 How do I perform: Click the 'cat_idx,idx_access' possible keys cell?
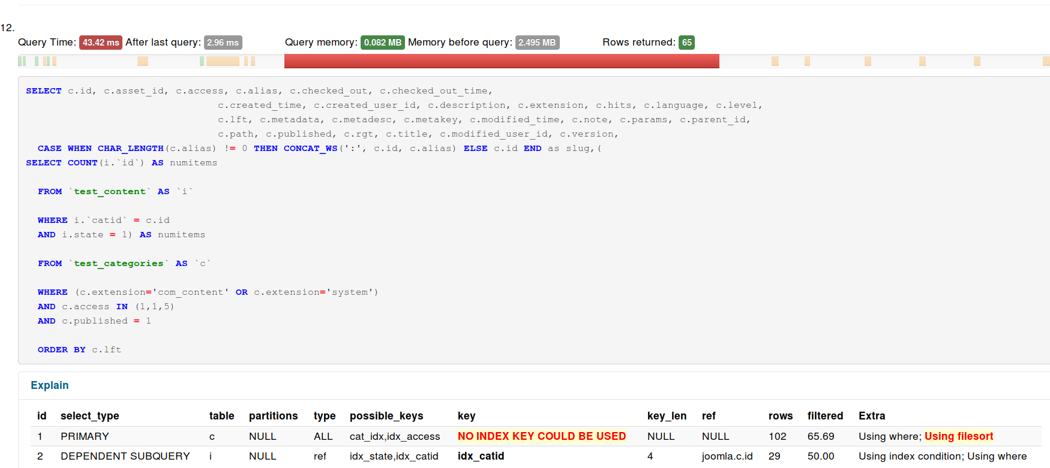pos(395,436)
